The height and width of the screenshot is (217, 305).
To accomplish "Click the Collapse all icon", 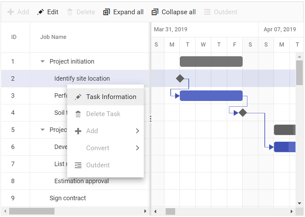I will (155, 12).
